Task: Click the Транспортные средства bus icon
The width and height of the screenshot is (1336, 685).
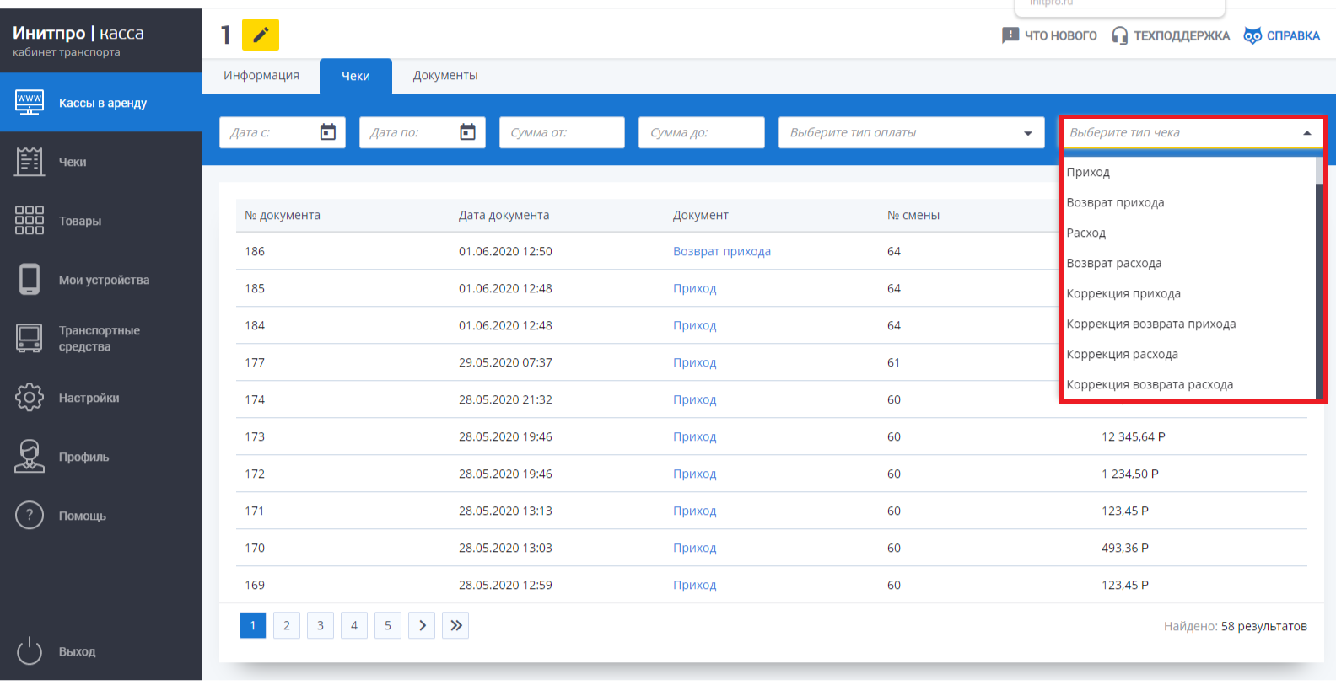Action: (x=30, y=339)
